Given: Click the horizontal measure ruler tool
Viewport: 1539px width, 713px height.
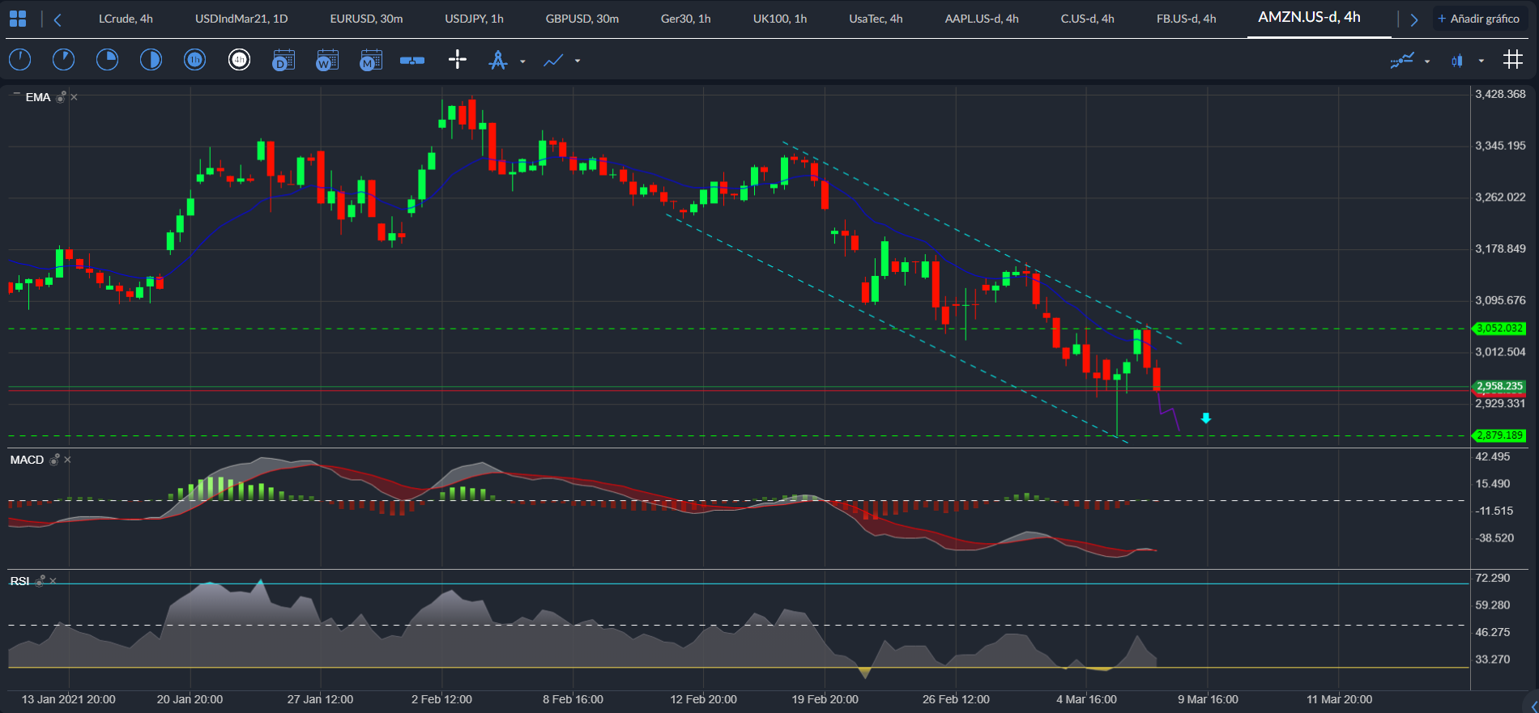Looking at the screenshot, I should pos(412,60).
